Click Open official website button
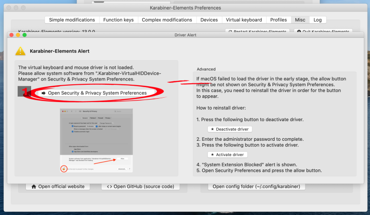 point(58,186)
